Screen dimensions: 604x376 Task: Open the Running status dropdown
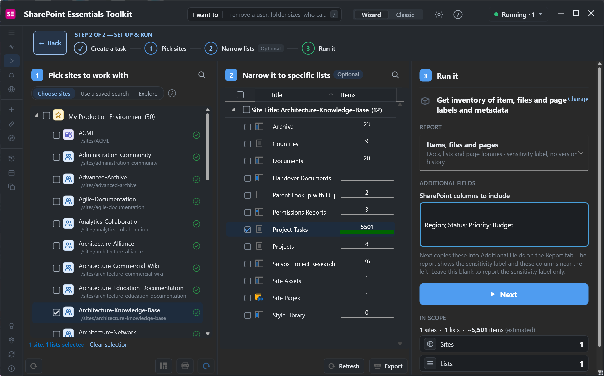point(518,15)
